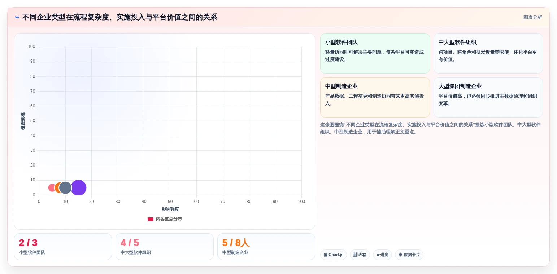Image resolution: width=557 pixels, height=274 pixels.
Task: Open the 中大型软件组织 description card
Action: point(488,53)
